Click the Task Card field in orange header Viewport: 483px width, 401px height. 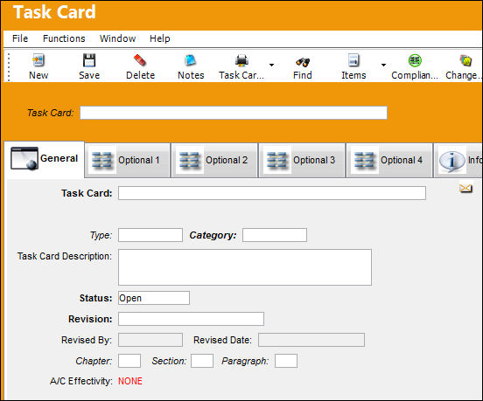click(x=234, y=113)
